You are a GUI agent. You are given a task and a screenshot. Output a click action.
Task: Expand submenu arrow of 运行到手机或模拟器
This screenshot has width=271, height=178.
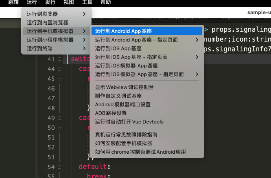coord(84,31)
